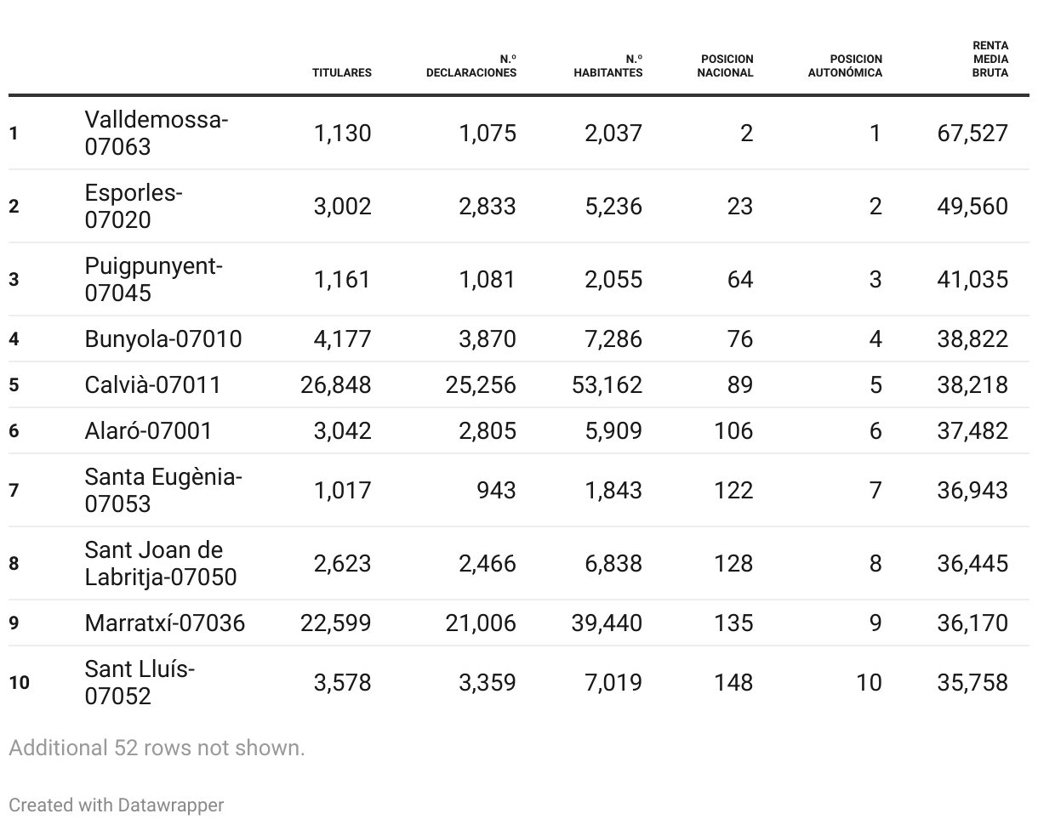Click the Marratxí-07036 municipality name

[x=164, y=623]
